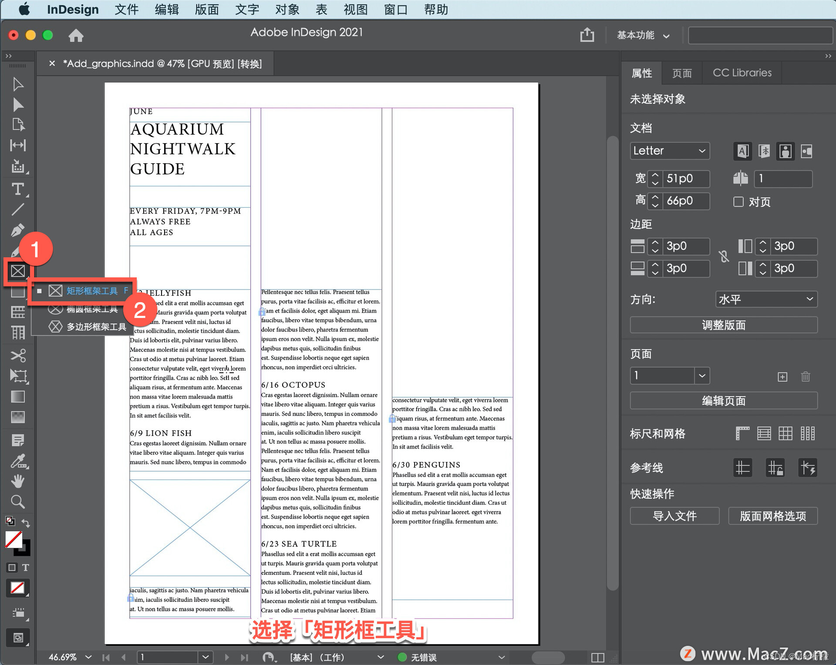
Task: Select the Hand tool
Action: [18, 481]
